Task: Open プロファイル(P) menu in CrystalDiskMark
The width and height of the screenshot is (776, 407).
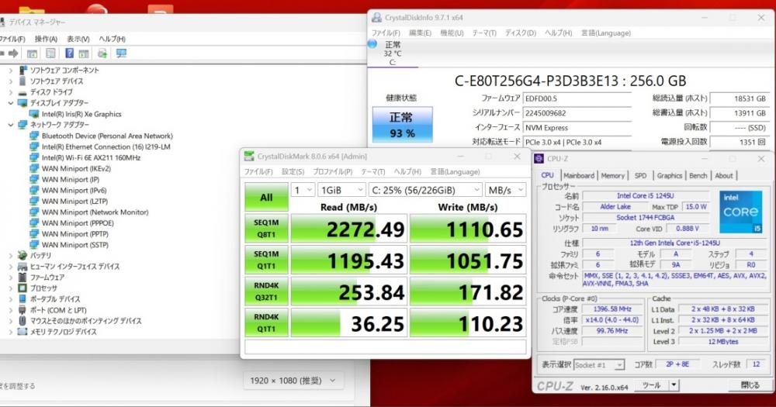Action: pos(333,171)
